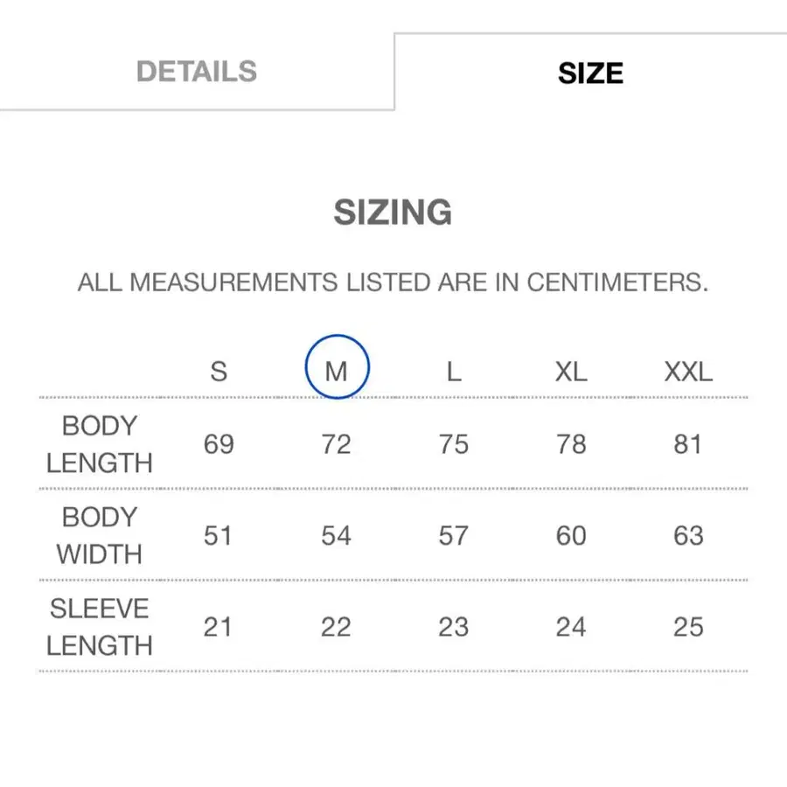Pick the L size header
Image resolution: width=787 pixels, height=787 pixels.
tap(453, 372)
